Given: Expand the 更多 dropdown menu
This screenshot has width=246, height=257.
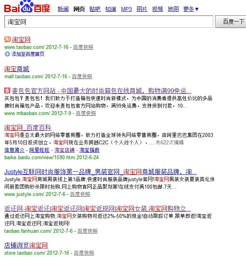Looking at the screenshot, I should tap(191, 9).
